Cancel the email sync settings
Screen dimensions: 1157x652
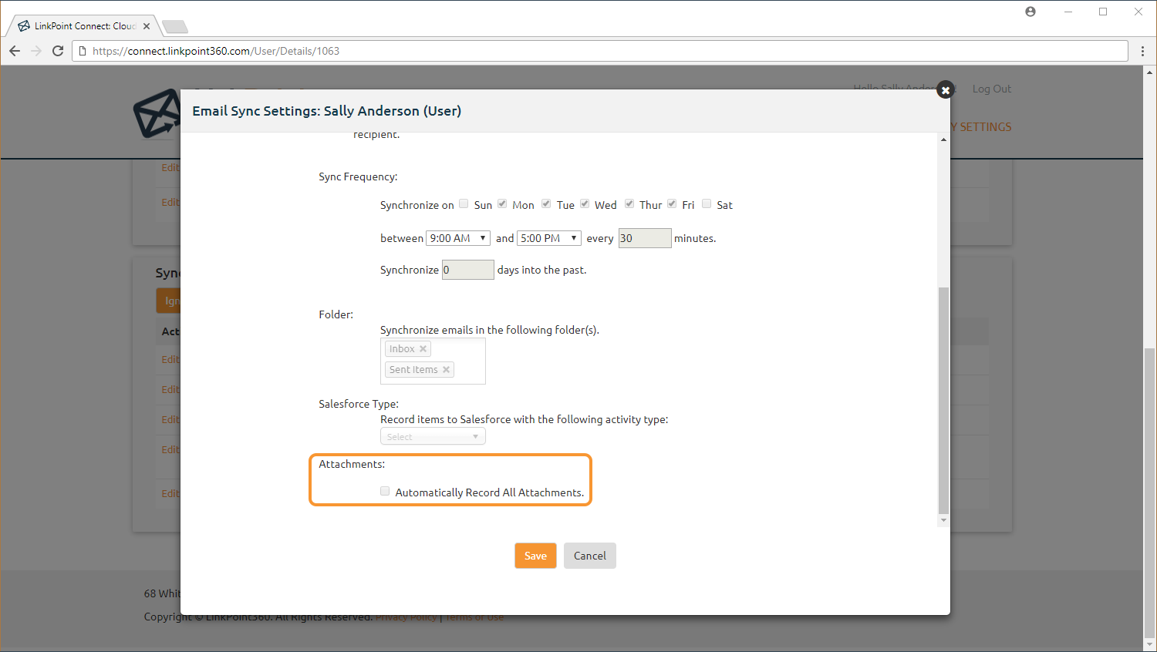pyautogui.click(x=590, y=556)
